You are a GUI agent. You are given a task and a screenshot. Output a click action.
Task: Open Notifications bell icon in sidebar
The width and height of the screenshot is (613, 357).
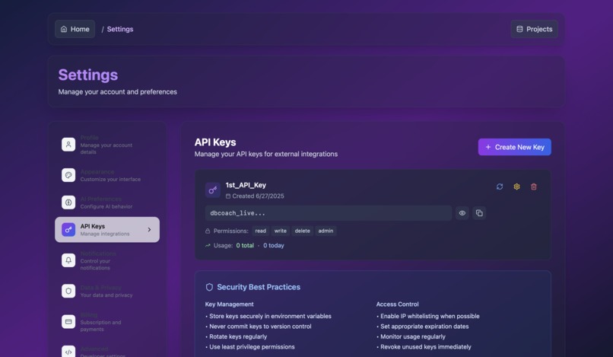[68, 260]
